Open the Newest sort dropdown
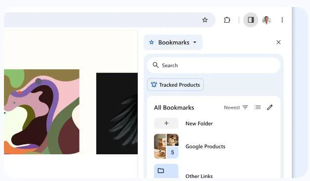 (x=235, y=107)
